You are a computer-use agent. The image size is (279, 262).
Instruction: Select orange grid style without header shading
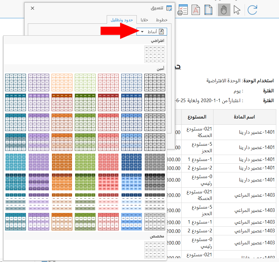coord(62,83)
